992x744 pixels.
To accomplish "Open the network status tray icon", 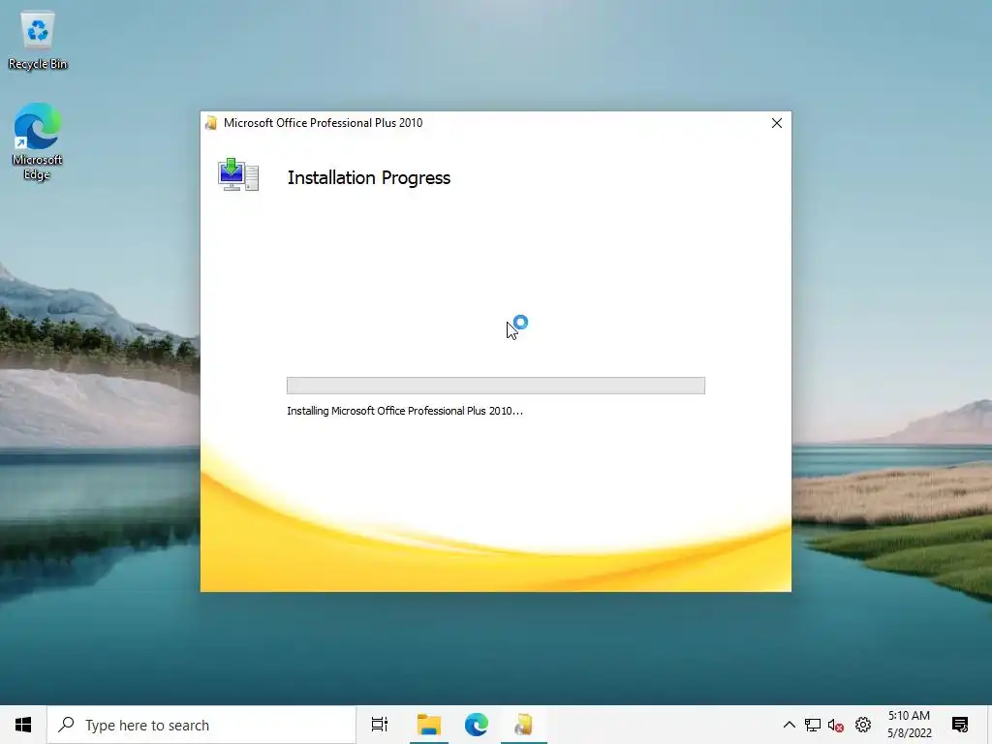I will pyautogui.click(x=813, y=725).
